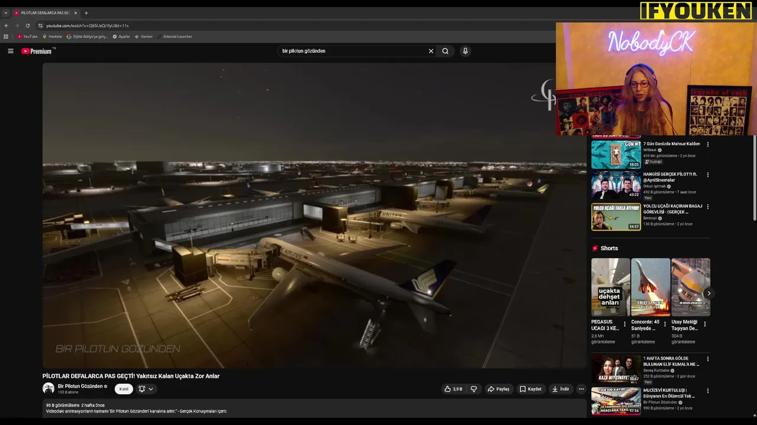Image resolution: width=757 pixels, height=425 pixels.
Task: Open the Ayarlar bookmark
Action: [121, 37]
